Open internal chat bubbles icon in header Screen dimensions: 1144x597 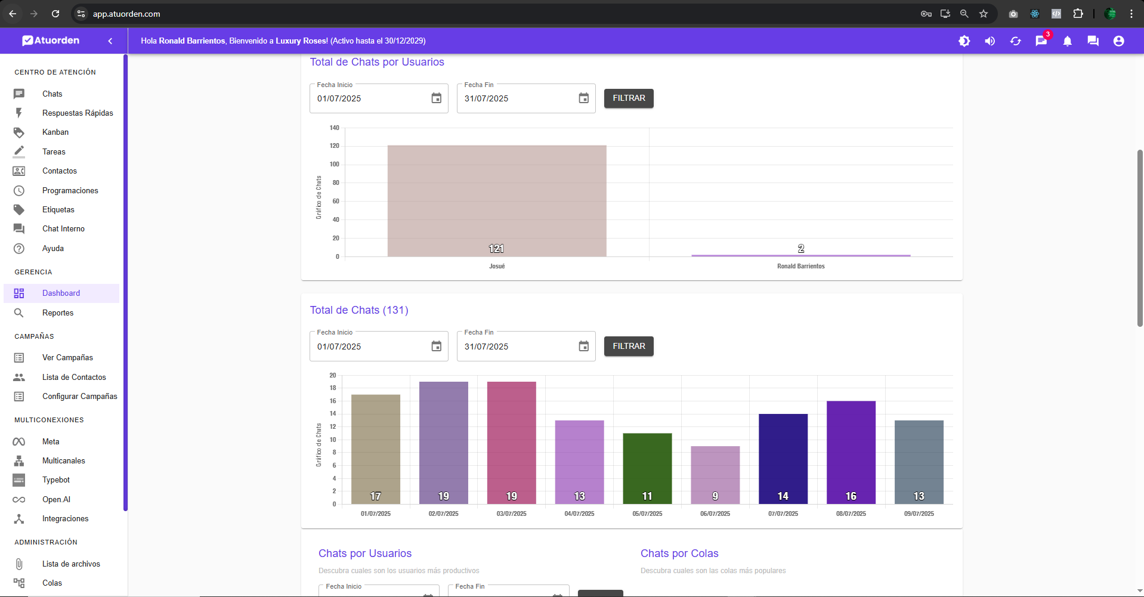tap(1093, 41)
